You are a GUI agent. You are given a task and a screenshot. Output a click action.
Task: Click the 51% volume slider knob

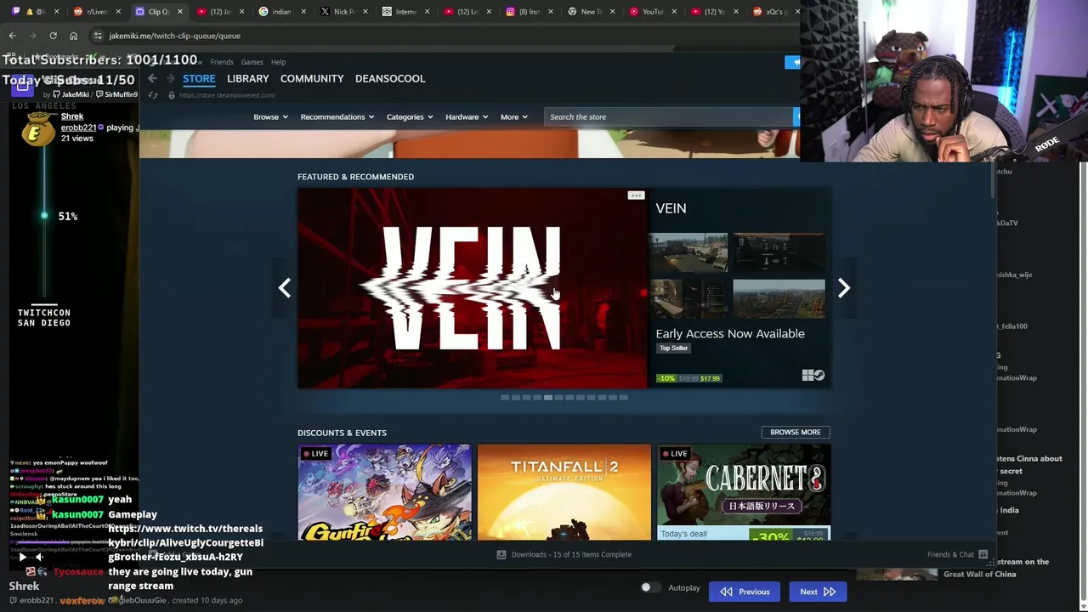[44, 216]
